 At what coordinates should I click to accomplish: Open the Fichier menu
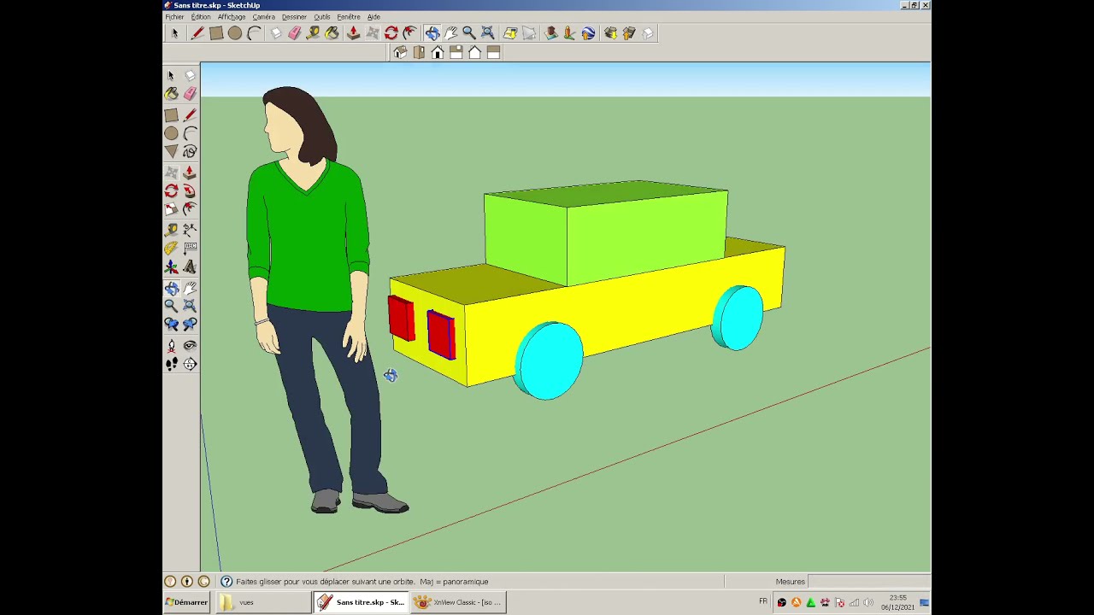174,17
